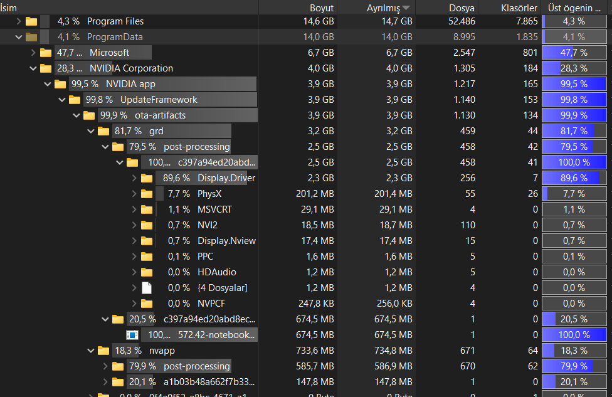The width and height of the screenshot is (612, 397).
Task: Click the {4 Dosyalar} file icon
Action: point(147,288)
